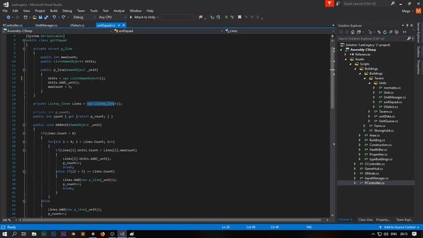Toggle Show All Files in Solution Explorer
This screenshot has width=423, height=238.
pos(397,32)
